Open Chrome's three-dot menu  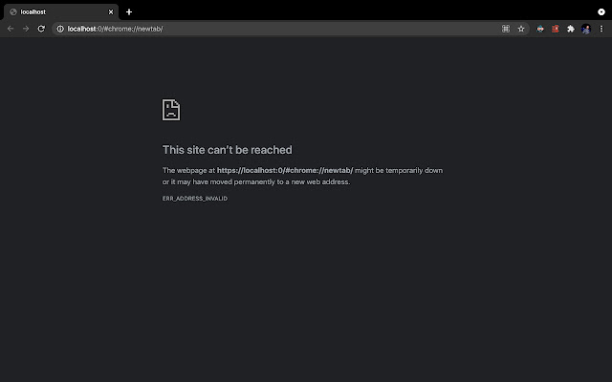601,29
